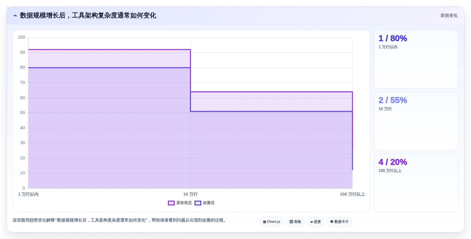The width and height of the screenshot is (471, 239).
Task: Select the 进度 tag chip
Action: (315, 222)
